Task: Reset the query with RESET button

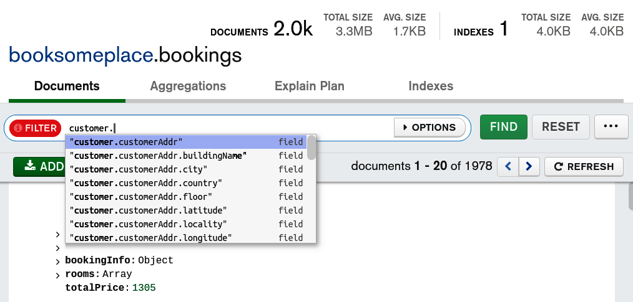Action: tap(561, 127)
